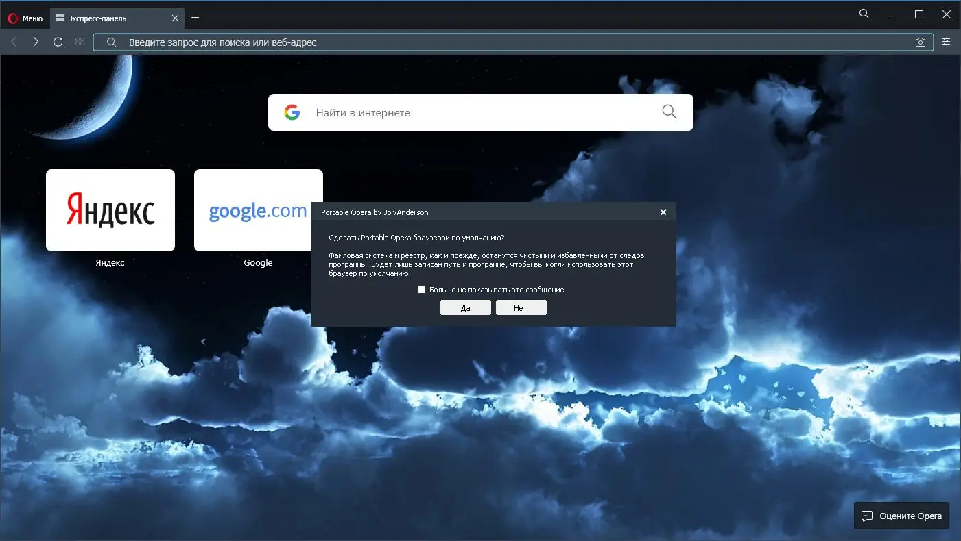961x541 pixels.
Task: Close the Экспресс-панель tab
Action: [x=175, y=18]
